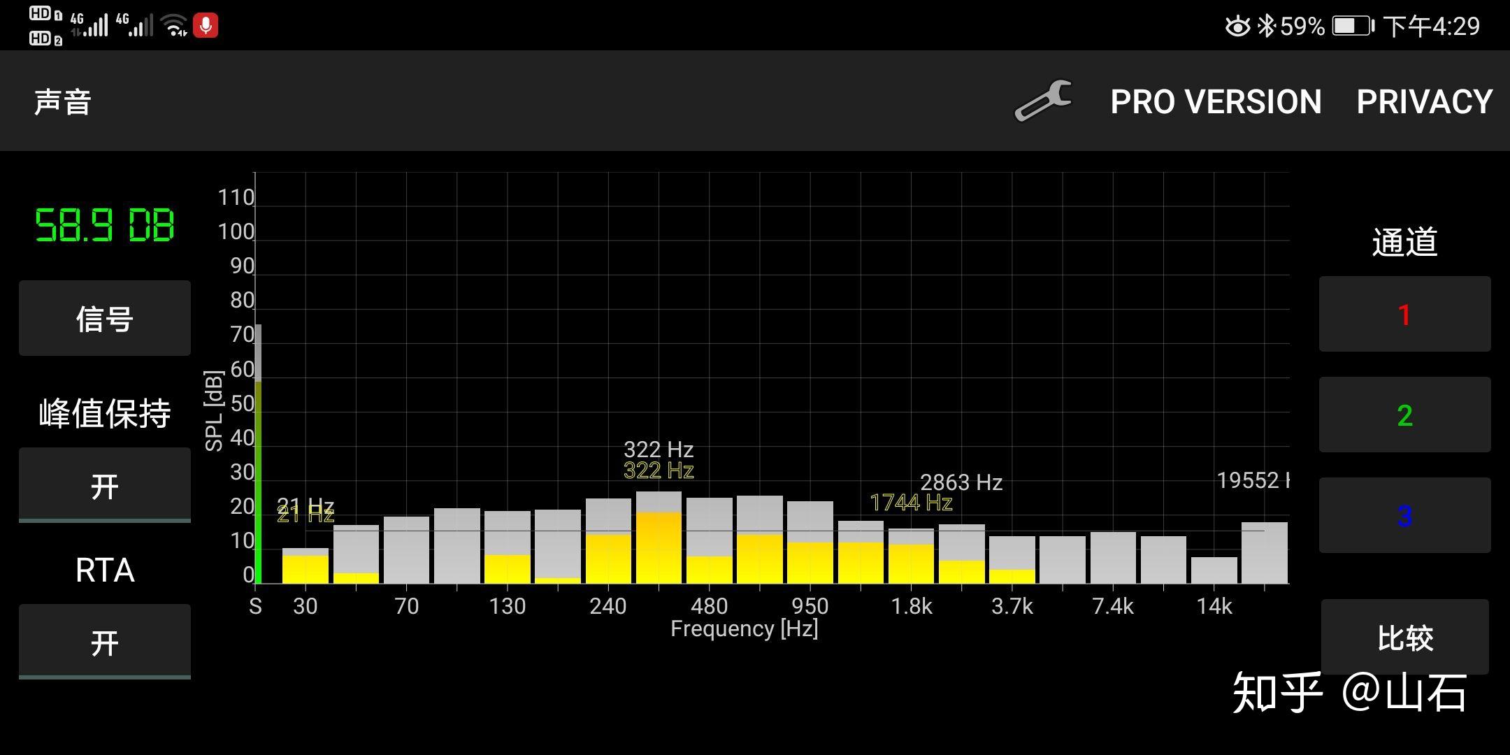Select channel 3 button
This screenshot has width=1510, height=755.
pyautogui.click(x=1404, y=516)
